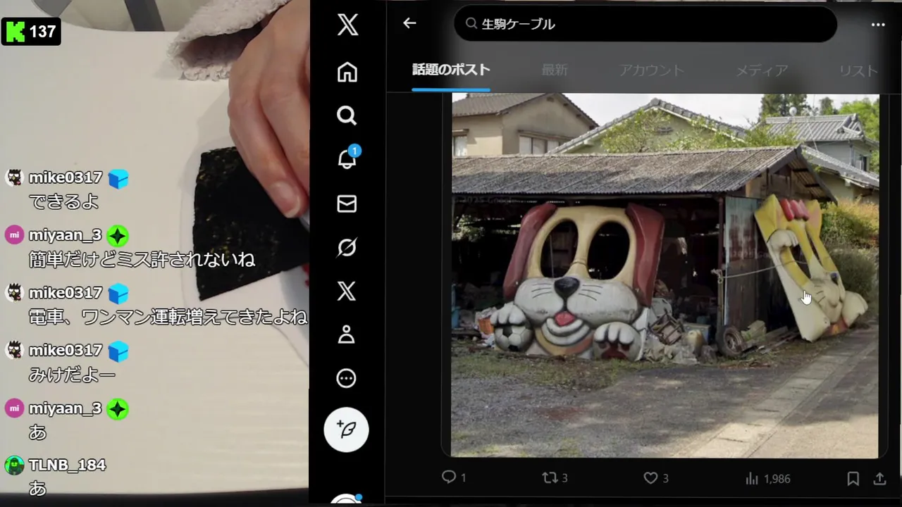Click mike0317 name above 電車 comment

point(66,293)
